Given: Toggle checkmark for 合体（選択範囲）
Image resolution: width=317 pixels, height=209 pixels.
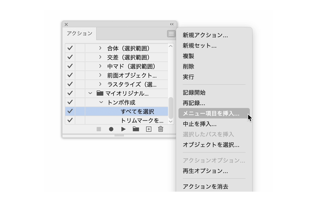Looking at the screenshot, I should [x=70, y=48].
